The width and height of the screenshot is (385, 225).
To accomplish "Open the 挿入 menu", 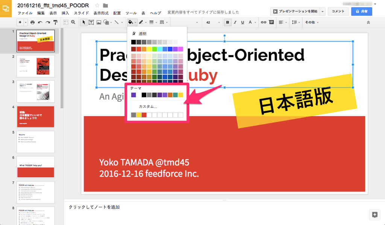I will click(x=65, y=13).
